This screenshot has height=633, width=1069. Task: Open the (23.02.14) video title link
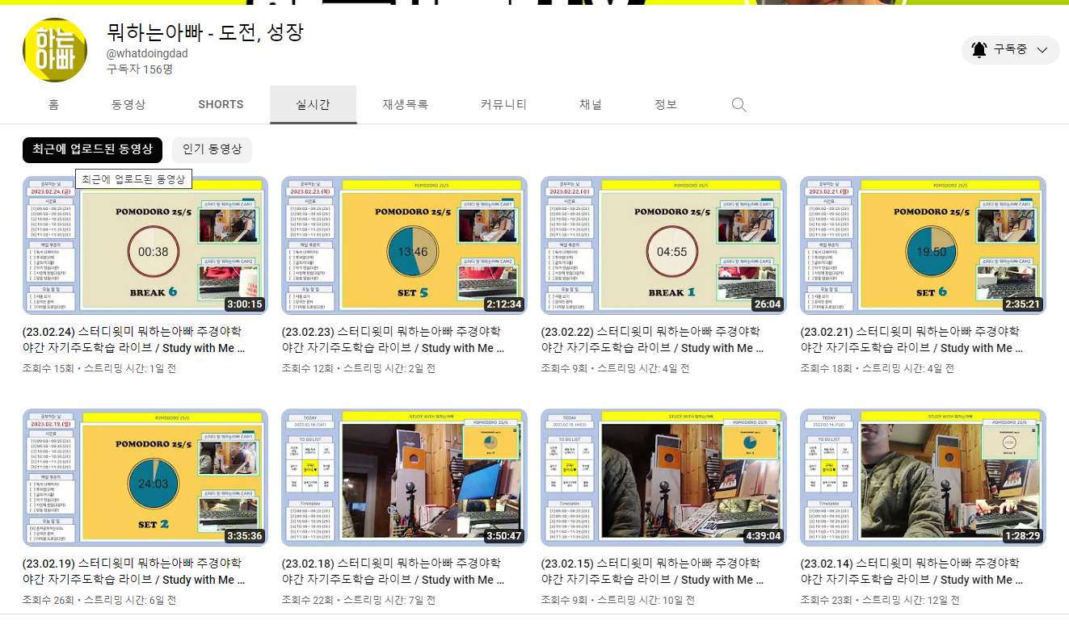[x=911, y=572]
